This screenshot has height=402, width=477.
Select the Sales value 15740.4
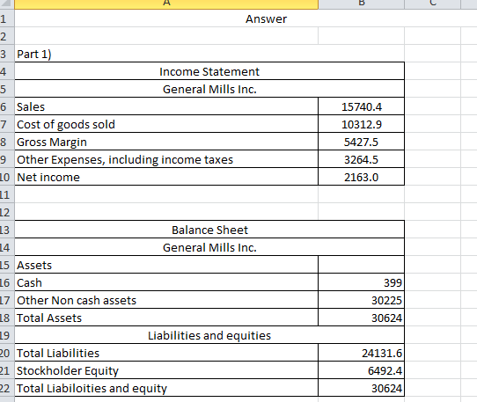pyautogui.click(x=361, y=106)
